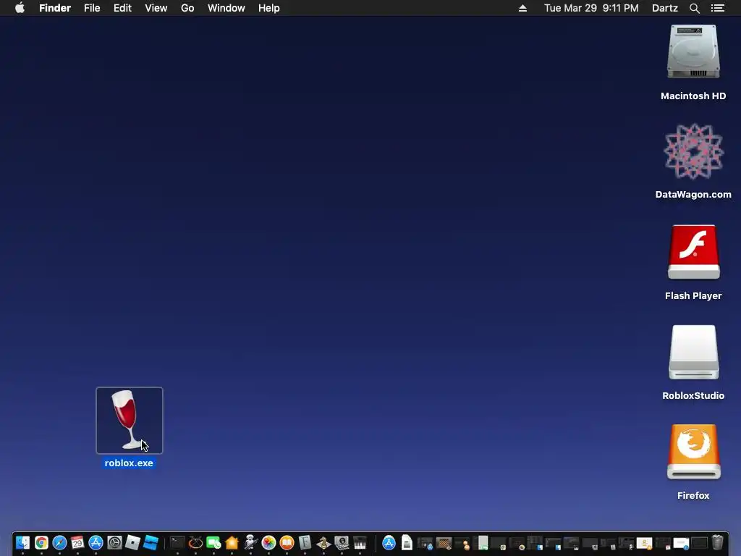Select the RobloxStudio disk image icon
This screenshot has height=556, width=741.
693,353
